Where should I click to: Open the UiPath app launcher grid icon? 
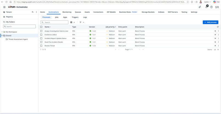(4, 7)
